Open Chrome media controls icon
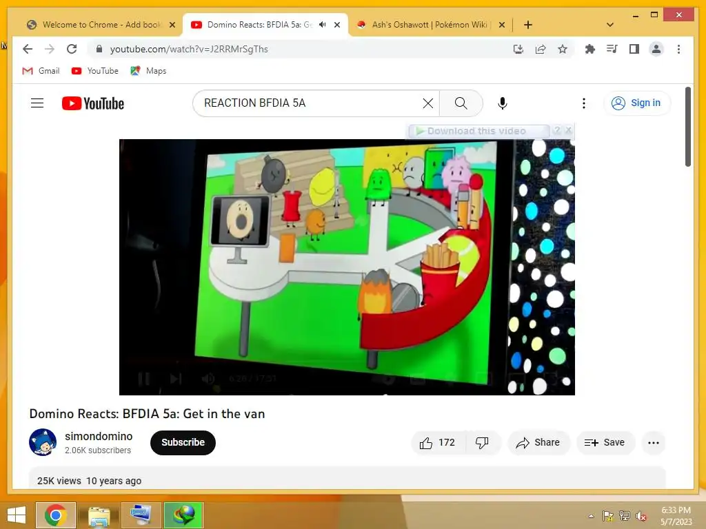The height and width of the screenshot is (529, 706). (x=612, y=49)
